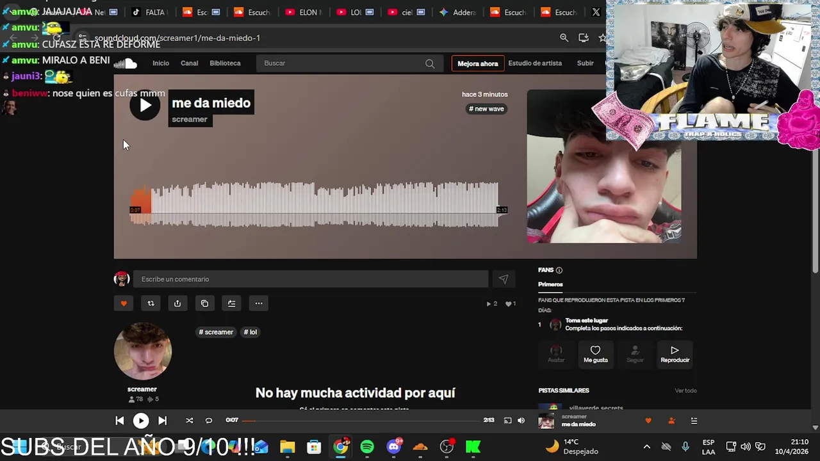
Task: Click the player bar track thumbnail
Action: pyautogui.click(x=546, y=421)
